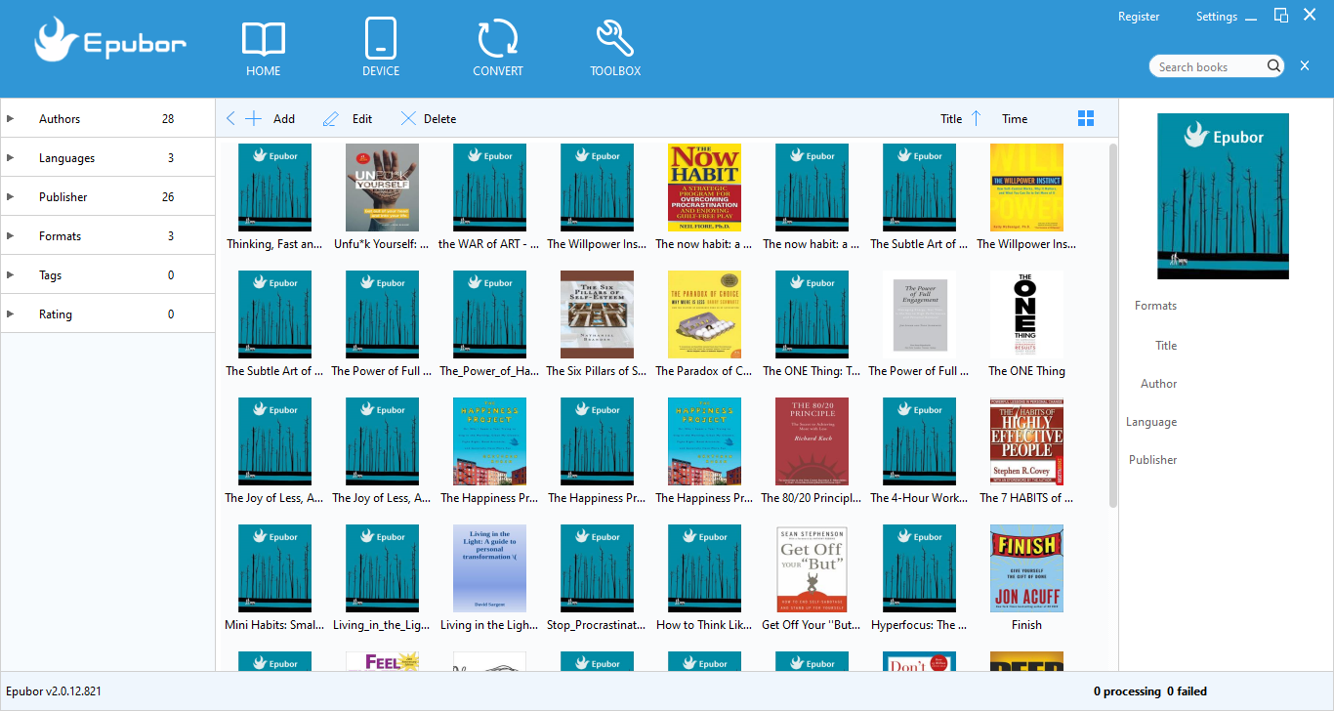This screenshot has height=711, width=1334.
Task: Open the DEVICE section icon
Action: click(x=381, y=40)
